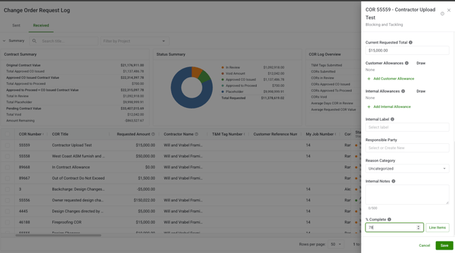The height and width of the screenshot is (253, 455).
Task: Open the Reason Category dropdown
Action: pos(407,168)
